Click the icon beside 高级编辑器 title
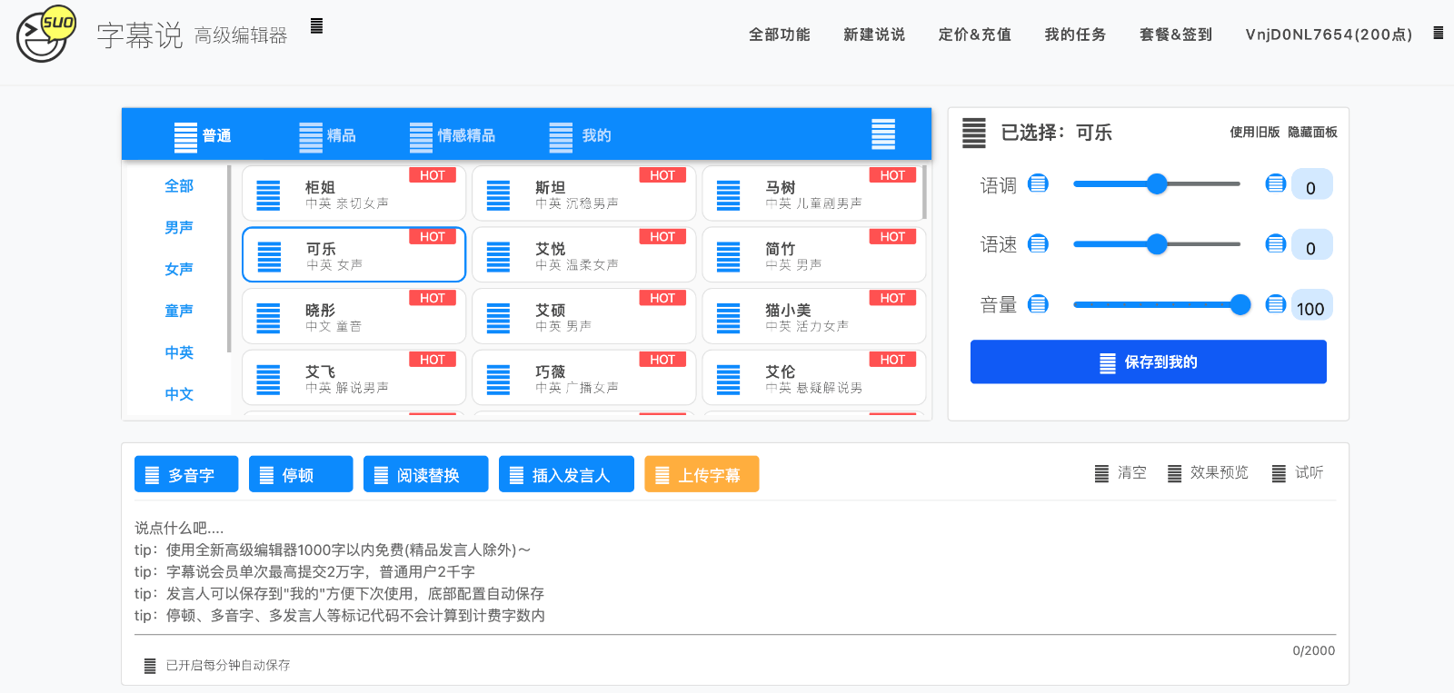Image resolution: width=1454 pixels, height=693 pixels. pos(316,25)
